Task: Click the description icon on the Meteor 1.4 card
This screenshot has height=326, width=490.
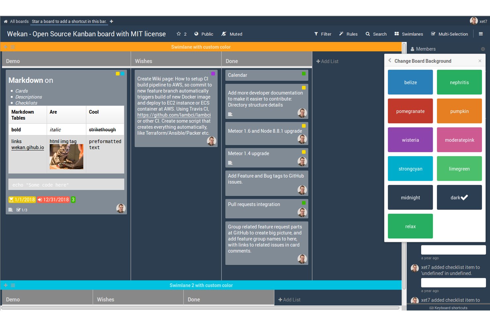Action: [x=230, y=163]
